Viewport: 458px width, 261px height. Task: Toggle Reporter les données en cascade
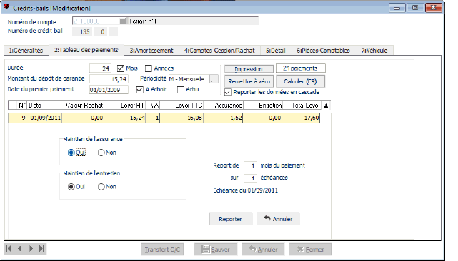pos(227,92)
